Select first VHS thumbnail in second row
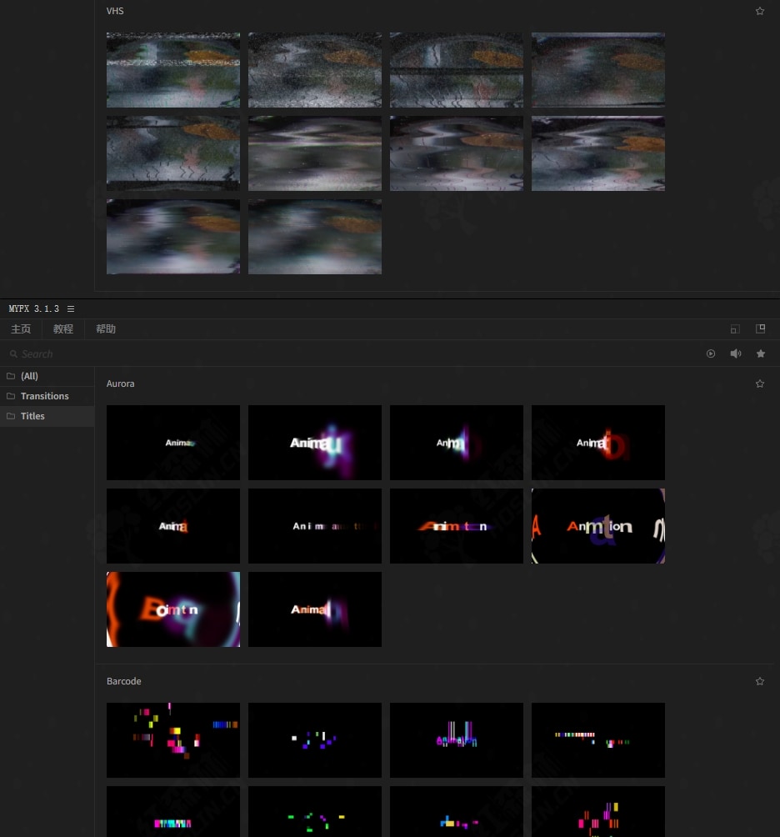This screenshot has width=780, height=837. point(173,153)
